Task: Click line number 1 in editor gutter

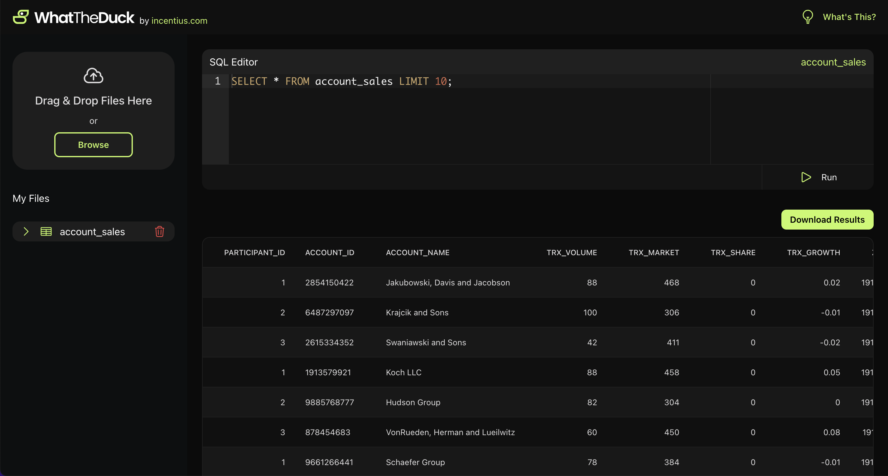Action: 218,81
